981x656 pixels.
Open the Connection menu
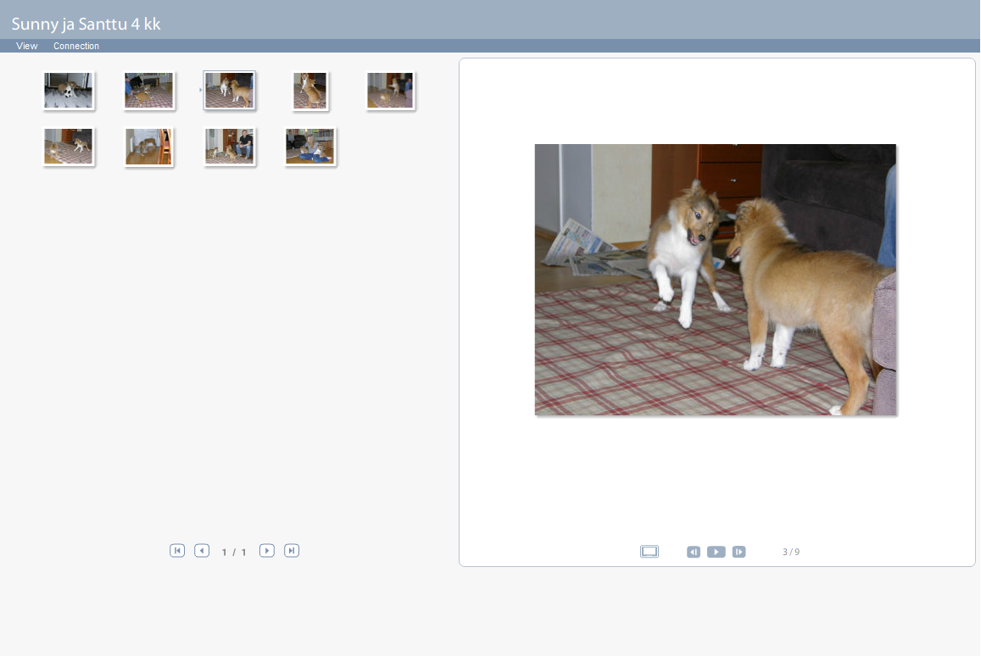click(x=75, y=46)
